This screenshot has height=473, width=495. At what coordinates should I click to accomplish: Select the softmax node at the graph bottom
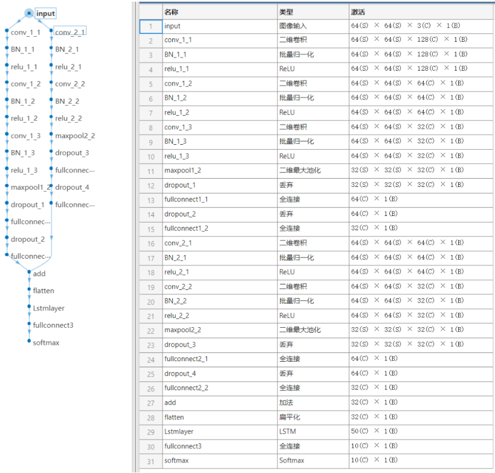pos(46,343)
